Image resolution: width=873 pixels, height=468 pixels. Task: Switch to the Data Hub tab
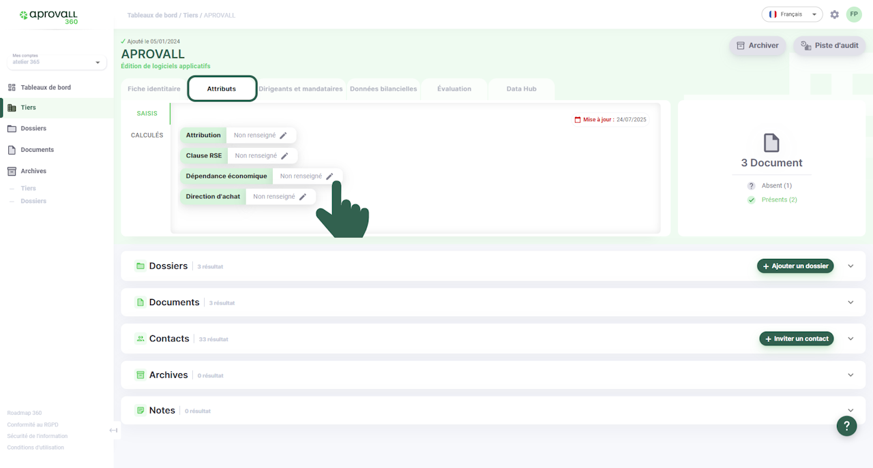tap(521, 89)
